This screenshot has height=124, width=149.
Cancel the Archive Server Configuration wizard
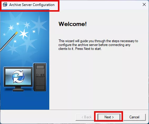click(134, 117)
